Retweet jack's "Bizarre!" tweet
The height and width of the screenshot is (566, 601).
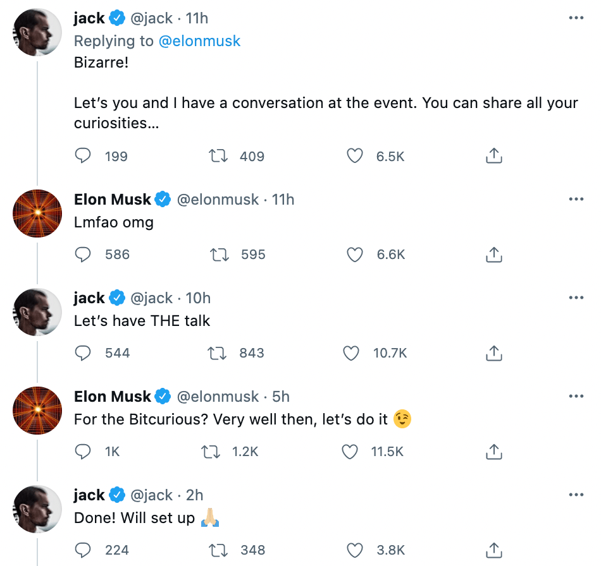point(218,156)
